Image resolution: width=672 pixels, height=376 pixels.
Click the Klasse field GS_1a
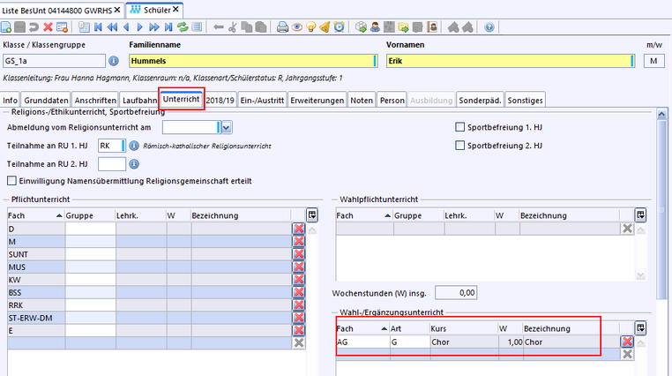click(x=54, y=61)
